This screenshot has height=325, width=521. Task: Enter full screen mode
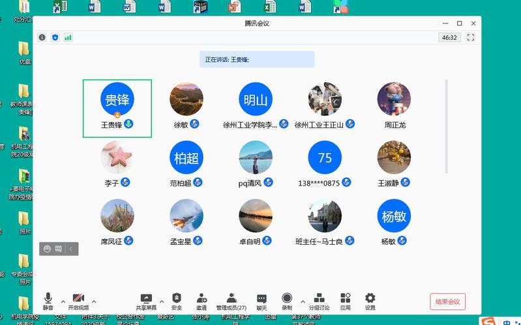tap(470, 38)
